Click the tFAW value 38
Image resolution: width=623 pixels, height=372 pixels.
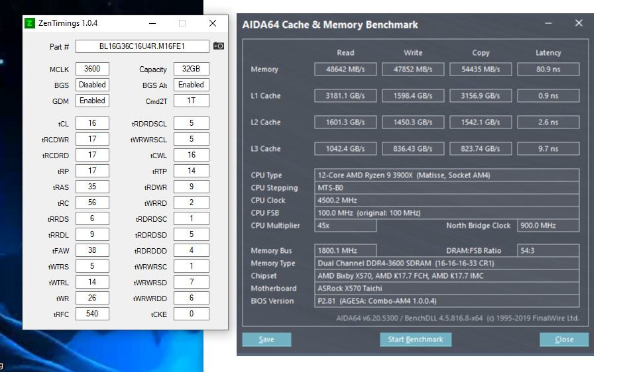(x=92, y=250)
